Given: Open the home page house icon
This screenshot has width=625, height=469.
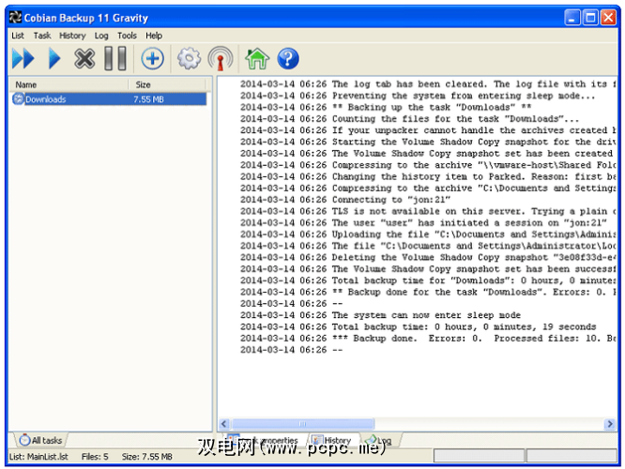Looking at the screenshot, I should [x=257, y=58].
